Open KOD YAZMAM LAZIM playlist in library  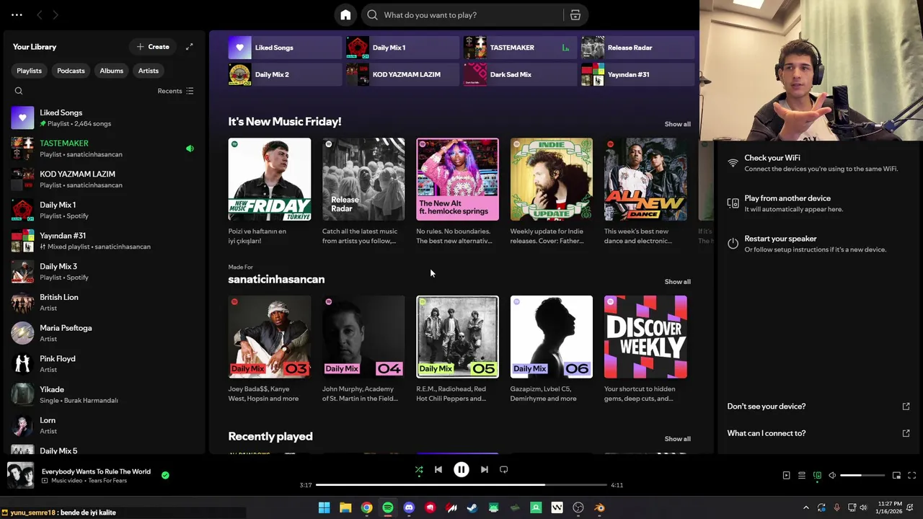pyautogui.click(x=104, y=179)
